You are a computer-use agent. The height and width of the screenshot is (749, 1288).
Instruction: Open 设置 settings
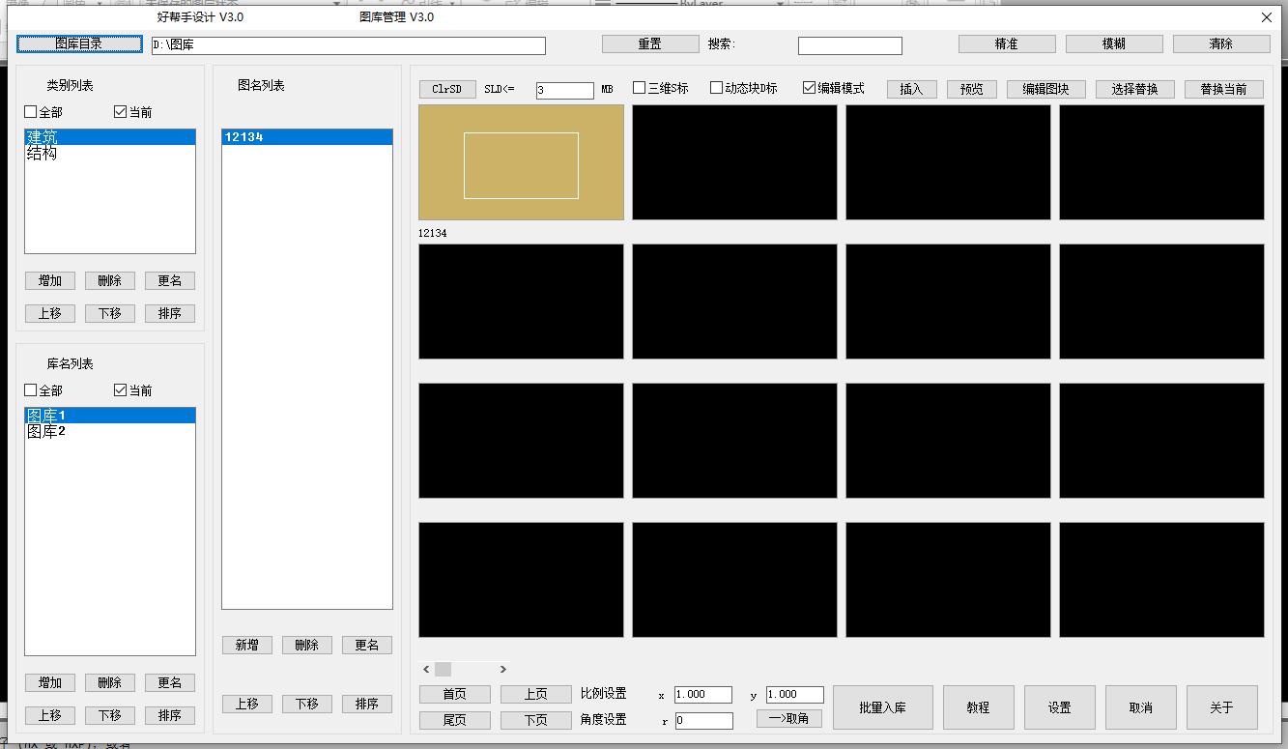pos(1060,707)
